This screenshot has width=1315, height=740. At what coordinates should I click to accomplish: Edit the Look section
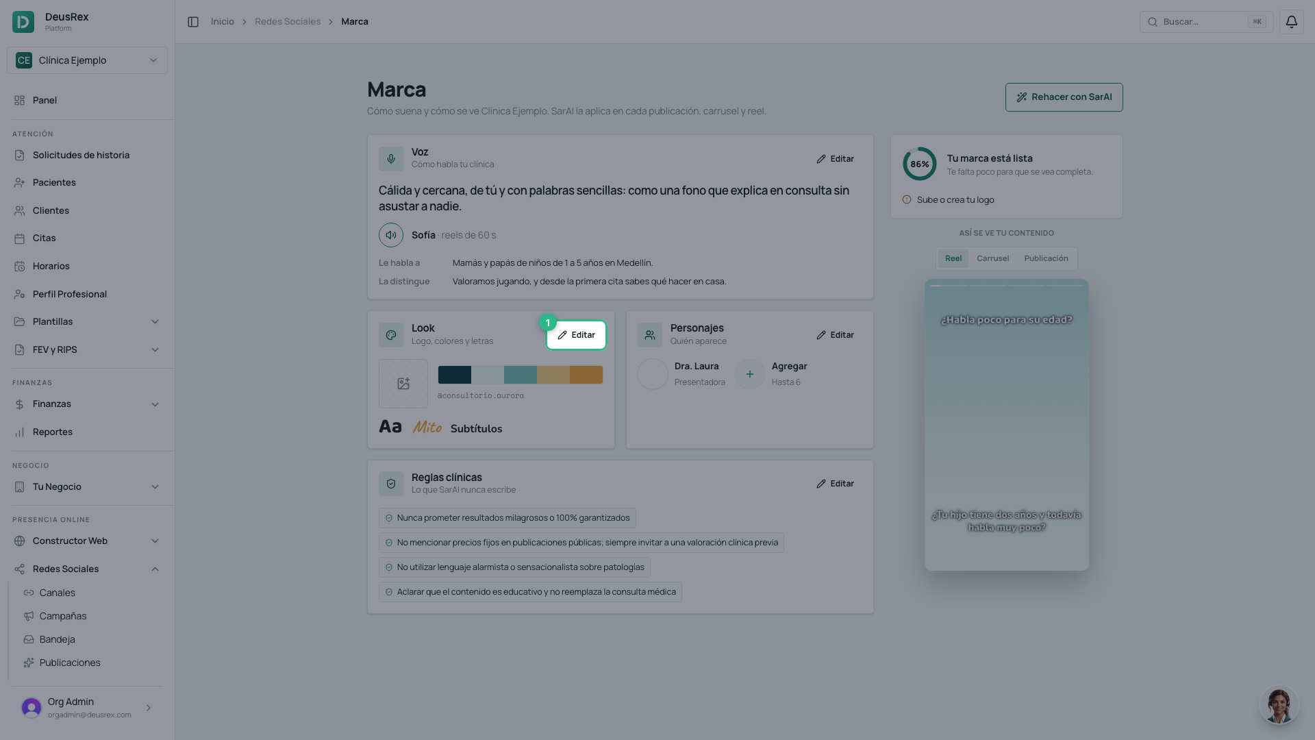tap(576, 335)
